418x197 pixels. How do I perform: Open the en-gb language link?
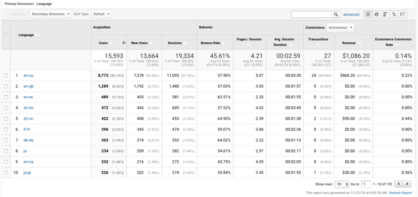(x=28, y=86)
